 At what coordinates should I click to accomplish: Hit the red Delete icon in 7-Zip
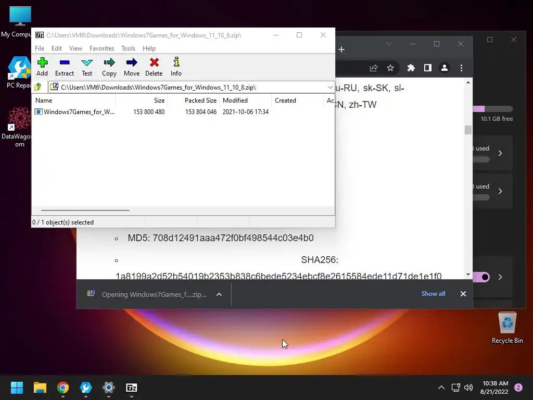pyautogui.click(x=154, y=67)
